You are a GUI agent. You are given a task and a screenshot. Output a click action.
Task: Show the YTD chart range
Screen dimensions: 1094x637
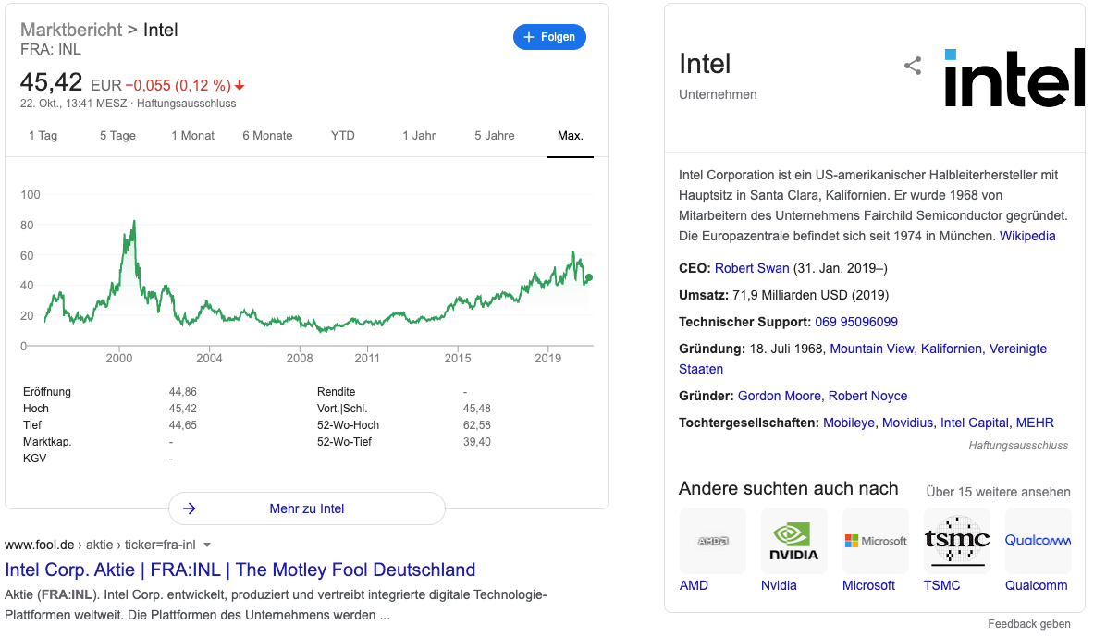point(343,136)
